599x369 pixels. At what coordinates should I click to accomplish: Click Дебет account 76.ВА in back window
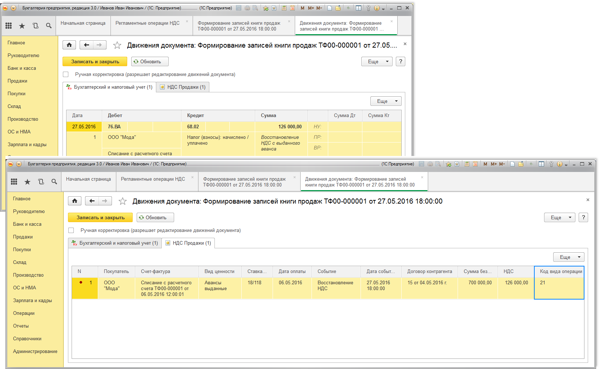[114, 127]
